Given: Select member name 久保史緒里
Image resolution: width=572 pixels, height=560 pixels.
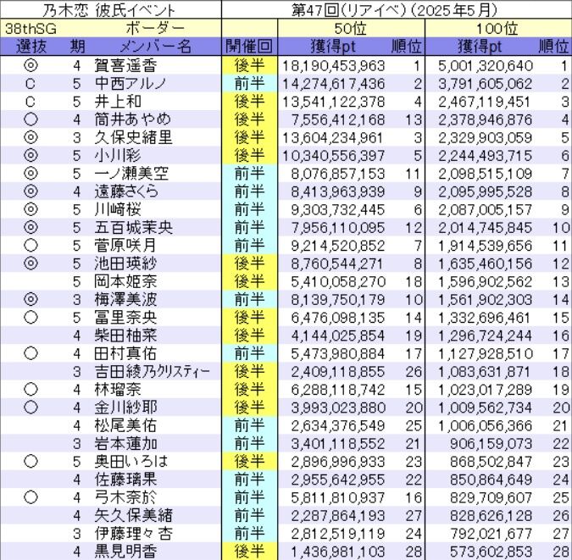Looking at the screenshot, I should (x=133, y=138).
